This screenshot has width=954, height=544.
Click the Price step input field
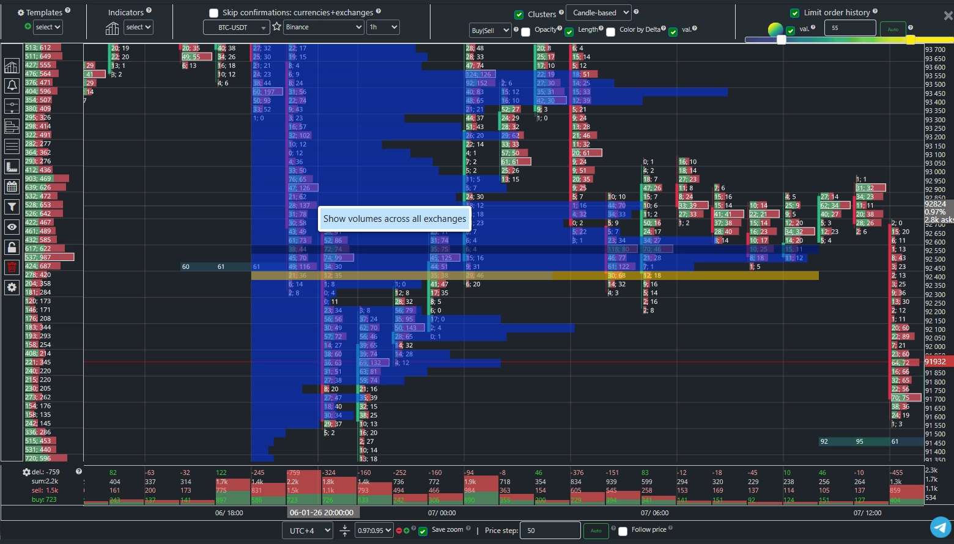549,531
